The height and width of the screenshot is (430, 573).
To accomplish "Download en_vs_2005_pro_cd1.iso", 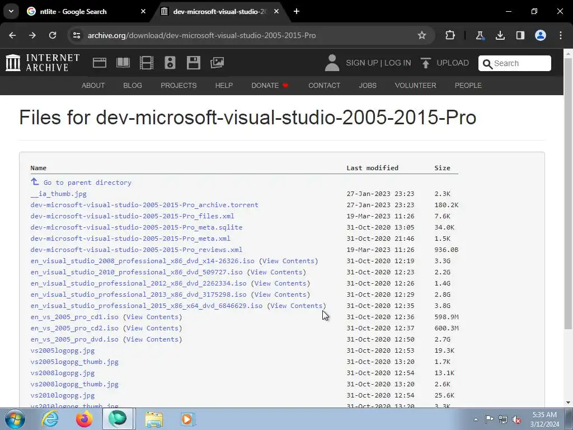I will click(x=74, y=317).
